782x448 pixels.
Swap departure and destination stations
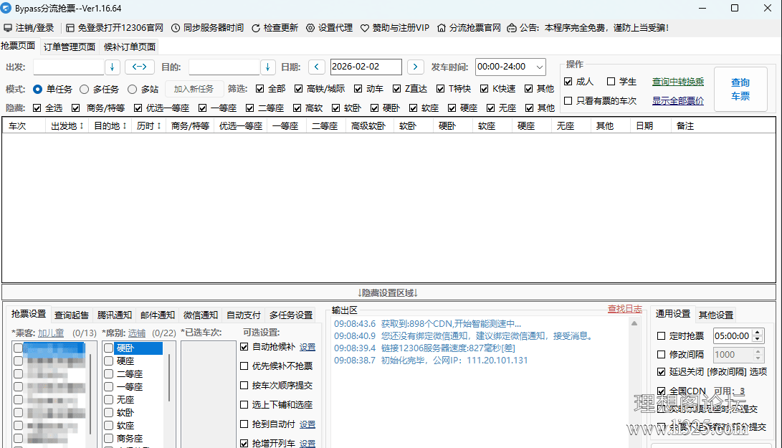pos(140,67)
